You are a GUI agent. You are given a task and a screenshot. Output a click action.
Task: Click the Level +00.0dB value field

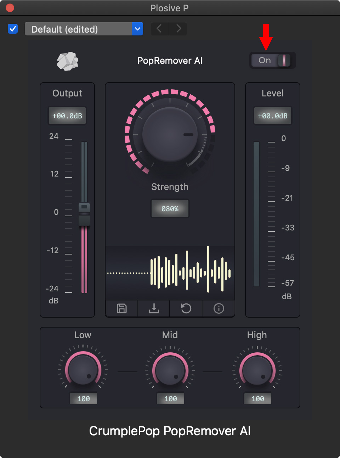(273, 116)
